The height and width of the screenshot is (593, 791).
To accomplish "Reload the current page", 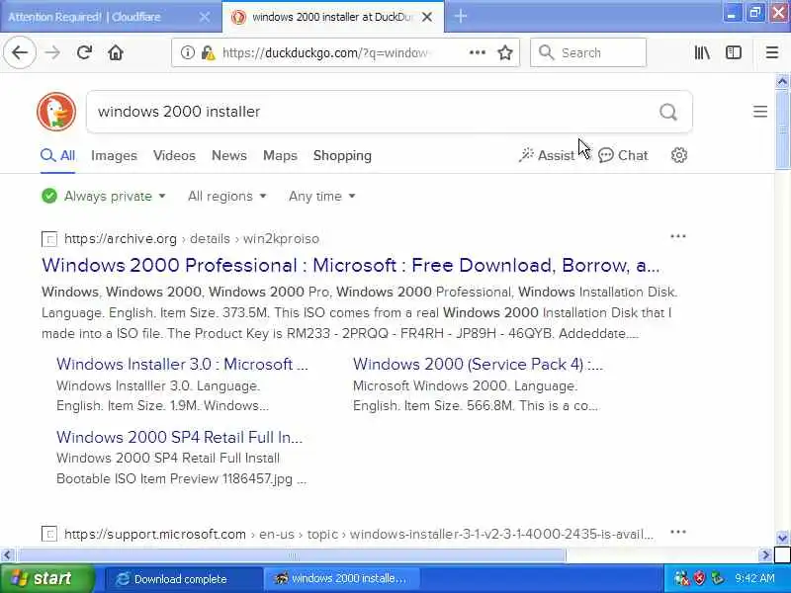I will (84, 52).
